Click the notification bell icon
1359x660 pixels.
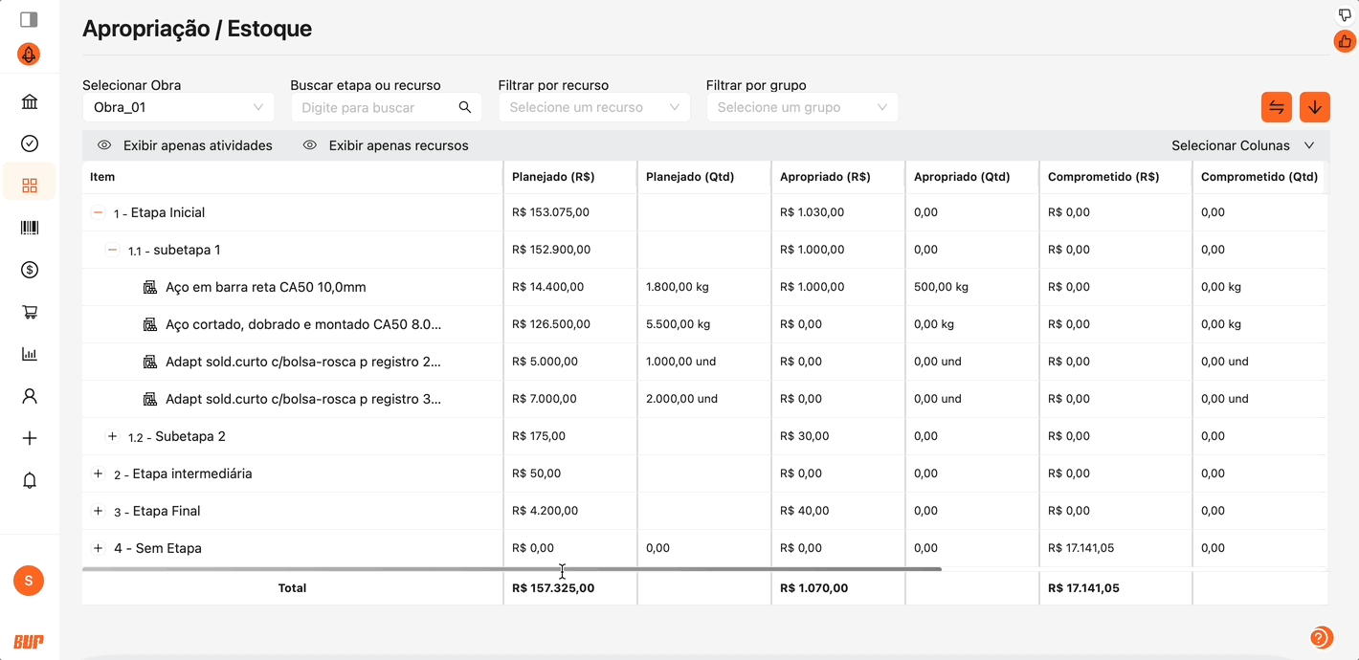click(30, 480)
